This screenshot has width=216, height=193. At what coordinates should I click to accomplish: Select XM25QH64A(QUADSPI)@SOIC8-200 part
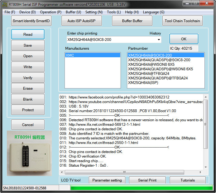(x=166, y=60)
